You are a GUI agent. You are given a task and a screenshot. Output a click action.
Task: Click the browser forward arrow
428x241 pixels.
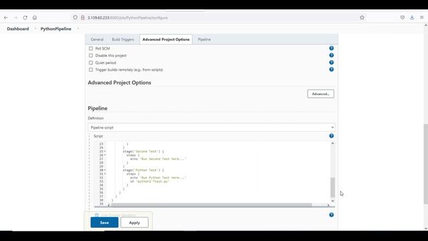pyautogui.click(x=15, y=17)
